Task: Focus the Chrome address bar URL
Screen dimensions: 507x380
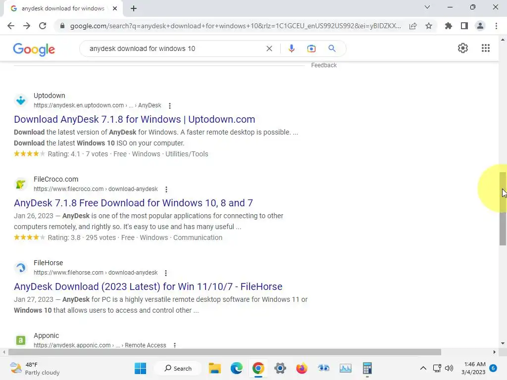Action: click(235, 26)
